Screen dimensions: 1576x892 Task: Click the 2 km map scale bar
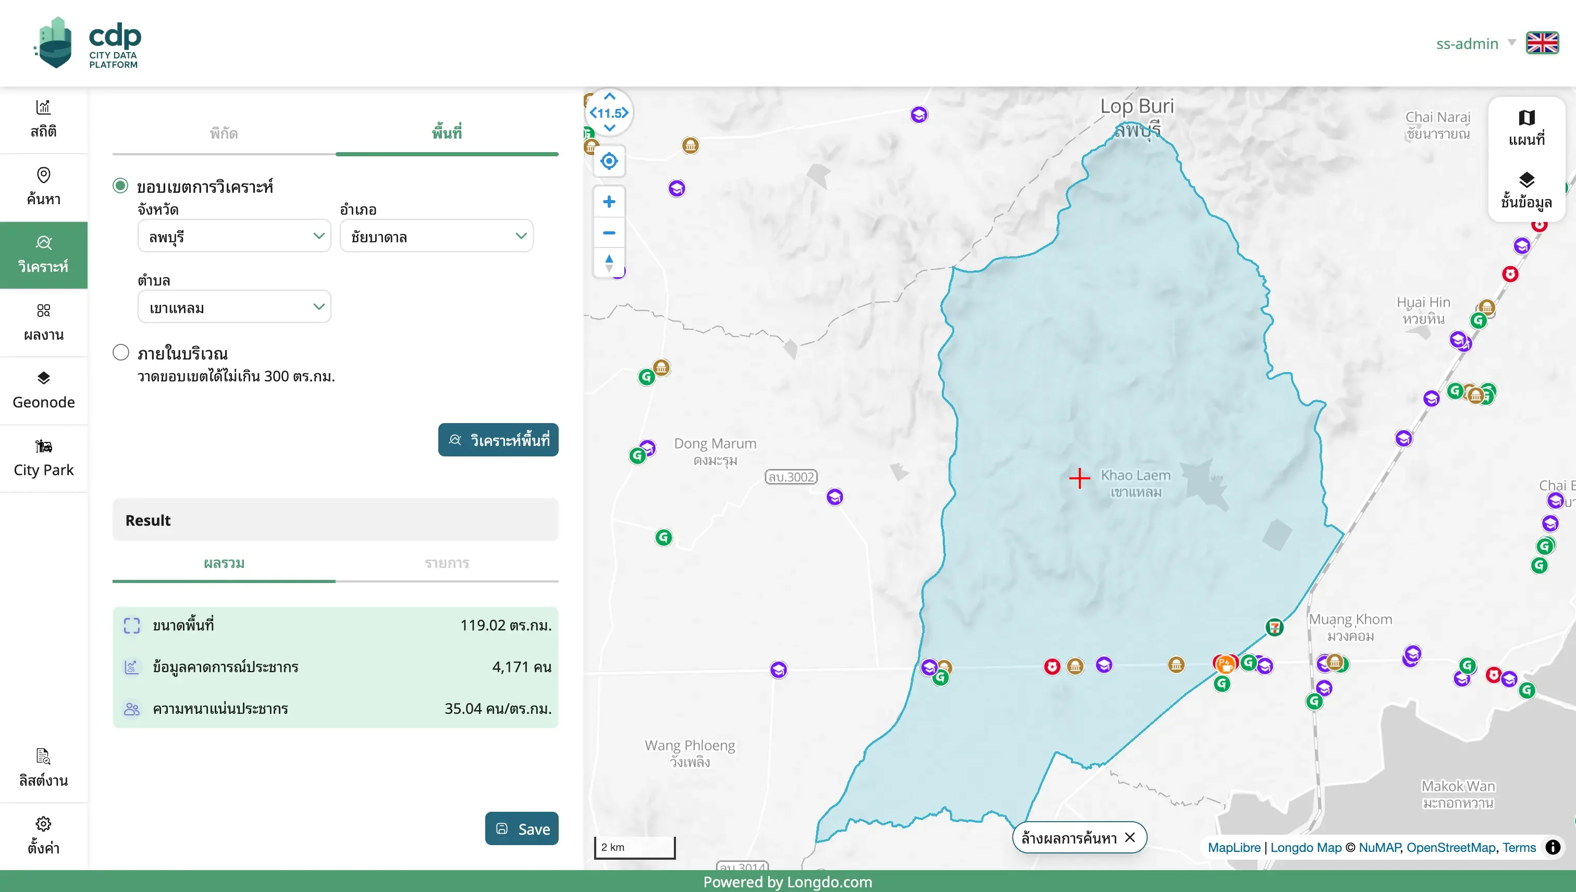coord(634,847)
